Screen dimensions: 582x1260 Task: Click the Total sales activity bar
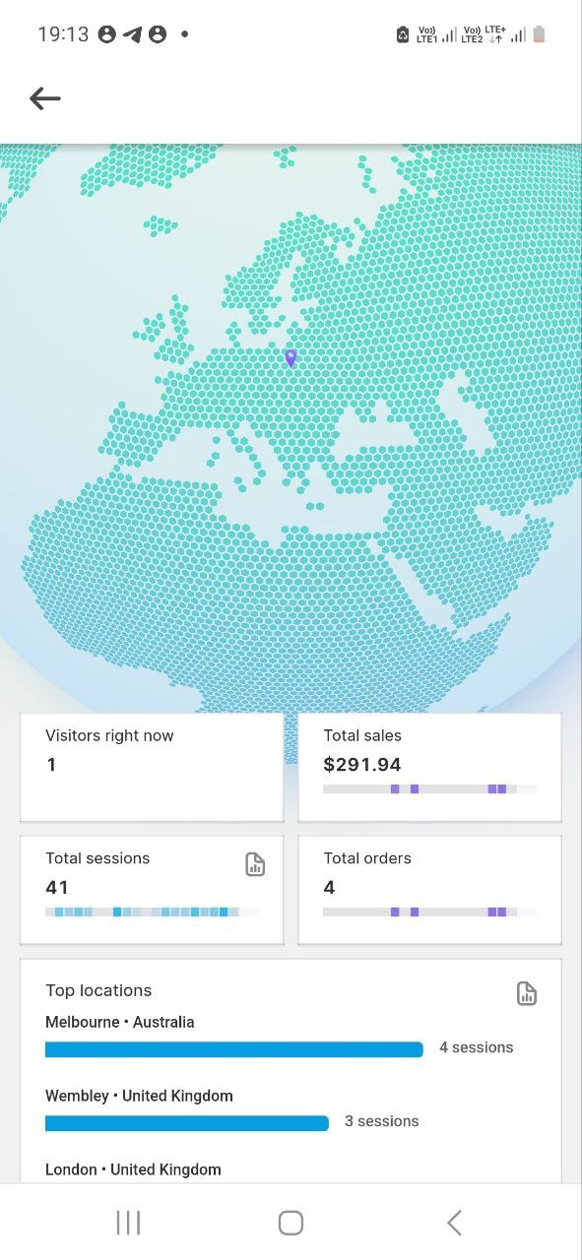(x=428, y=788)
